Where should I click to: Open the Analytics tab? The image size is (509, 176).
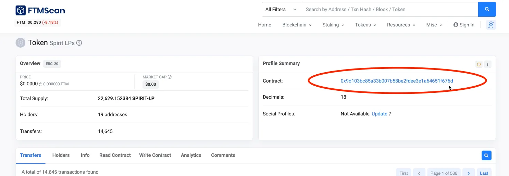tap(191, 155)
